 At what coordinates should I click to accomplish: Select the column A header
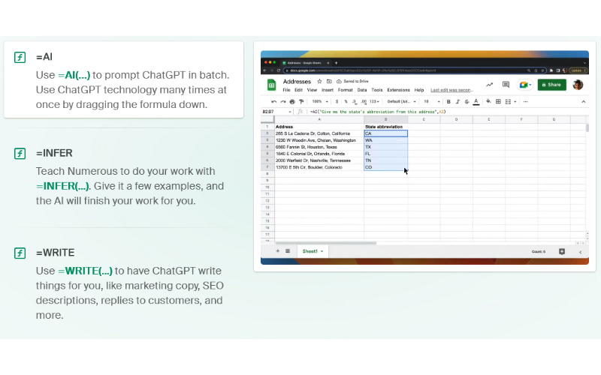pos(319,120)
